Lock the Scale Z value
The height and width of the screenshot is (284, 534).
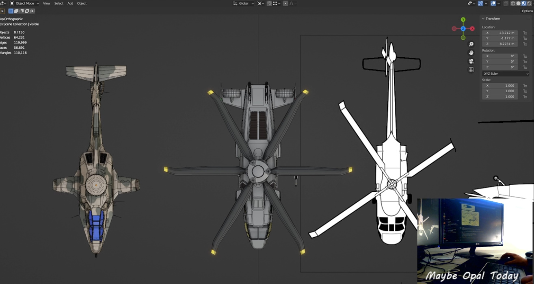pos(525,97)
